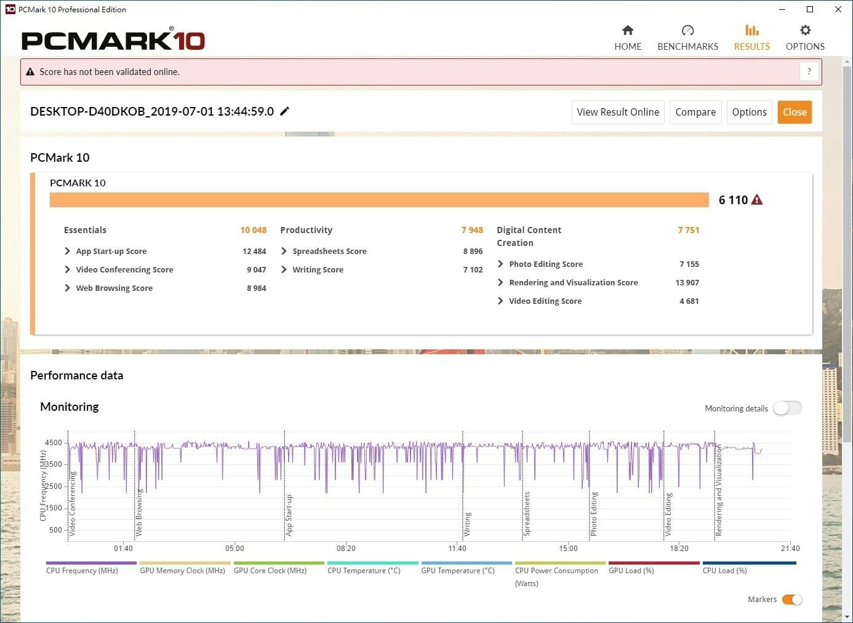Click the Digital Content Creation score 7 751

tap(689, 230)
